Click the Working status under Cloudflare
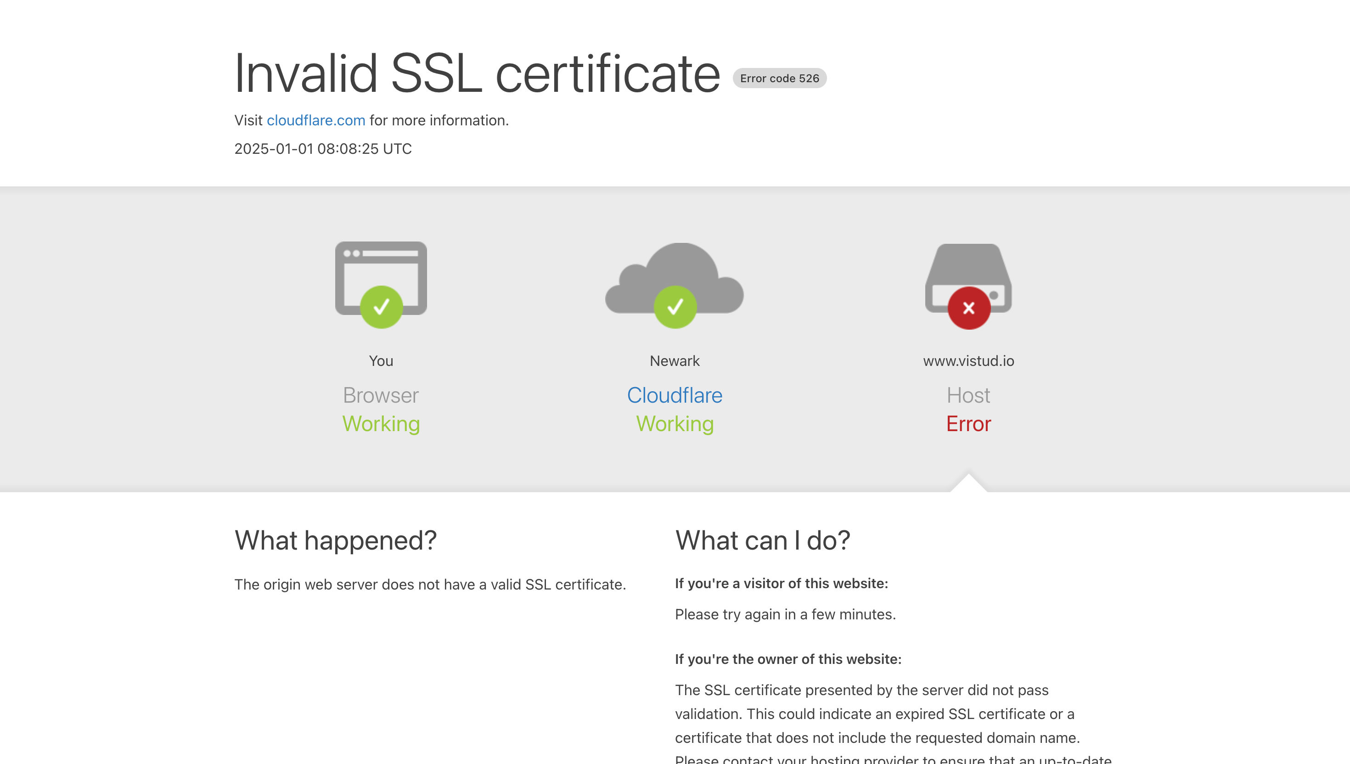This screenshot has height=764, width=1350. (675, 424)
